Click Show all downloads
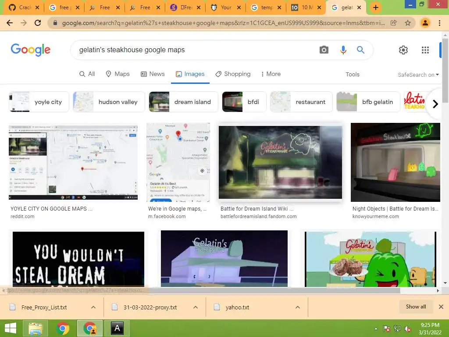Screen dimensions: 449x337 (416, 307)
